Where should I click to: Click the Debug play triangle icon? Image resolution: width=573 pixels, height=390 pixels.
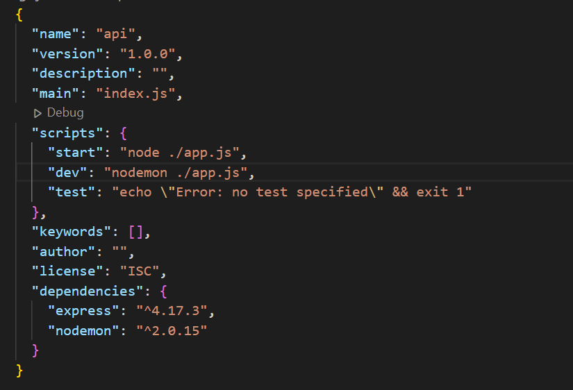click(x=38, y=114)
